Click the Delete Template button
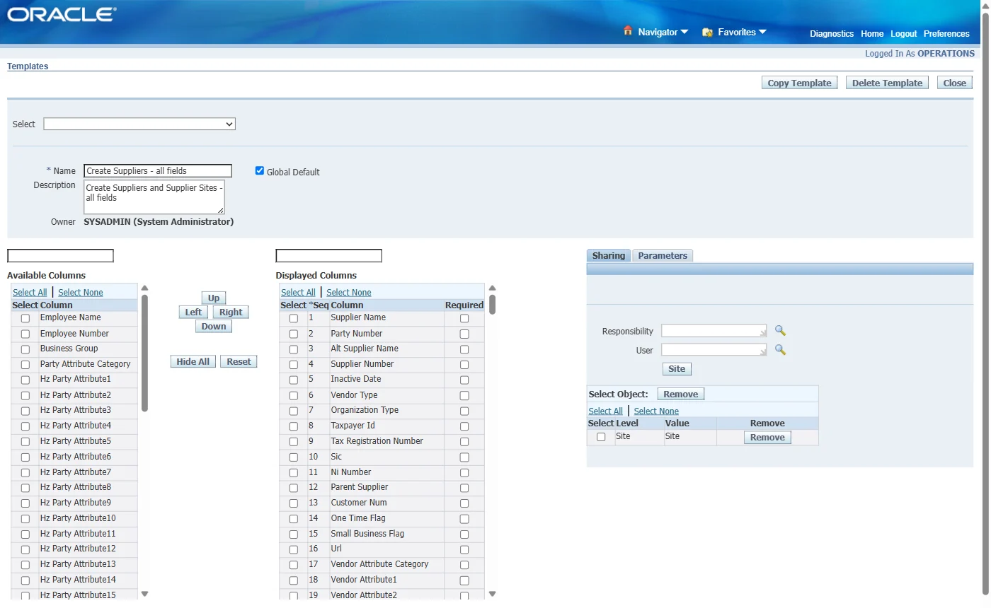The width and height of the screenshot is (991, 608). pyautogui.click(x=887, y=83)
